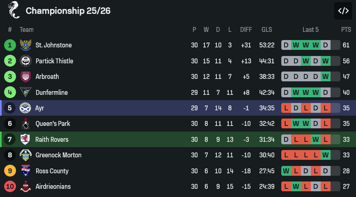The height and width of the screenshot is (197, 356).
Task: Click the Championship 25/26 title
Action: [x=68, y=11]
